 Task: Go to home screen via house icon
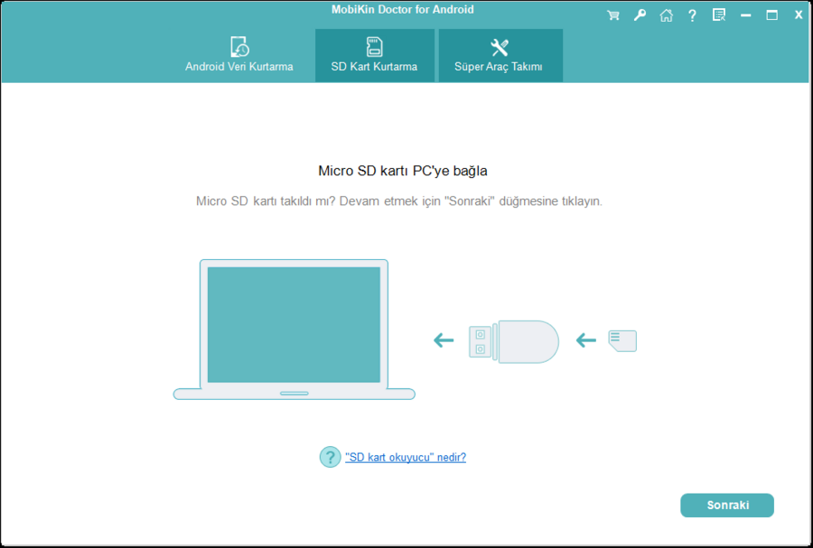coord(666,14)
